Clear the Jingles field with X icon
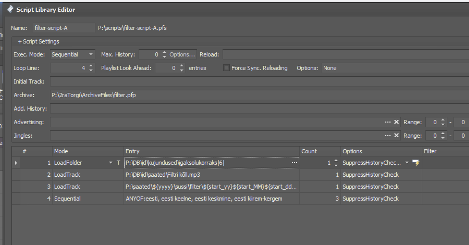The width and height of the screenshot is (469, 245). point(396,136)
